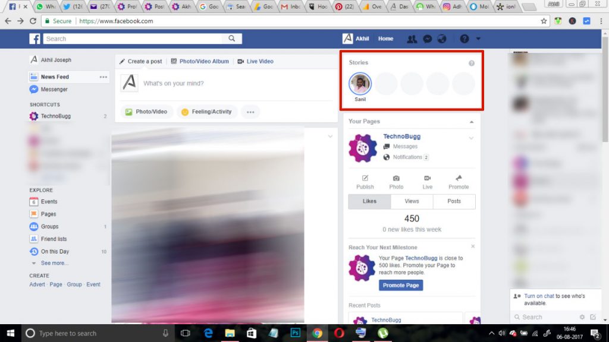Collapse the Your Pages section arrow
This screenshot has height=342, width=609.
click(472, 122)
